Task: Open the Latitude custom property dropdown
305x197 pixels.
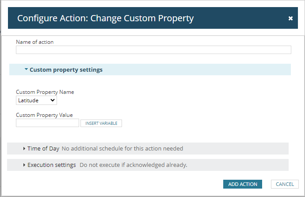Action: [x=36, y=100]
